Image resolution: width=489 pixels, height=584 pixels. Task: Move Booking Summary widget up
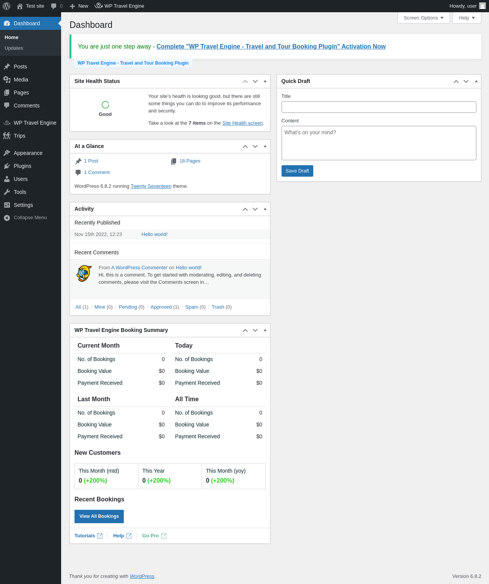point(245,330)
